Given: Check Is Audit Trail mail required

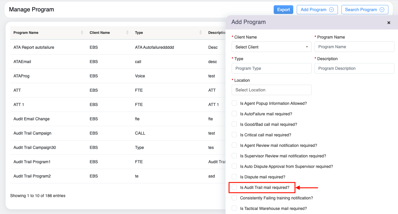Looking at the screenshot, I should point(234,187).
